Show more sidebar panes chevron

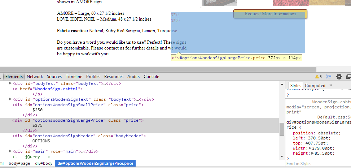331,85
